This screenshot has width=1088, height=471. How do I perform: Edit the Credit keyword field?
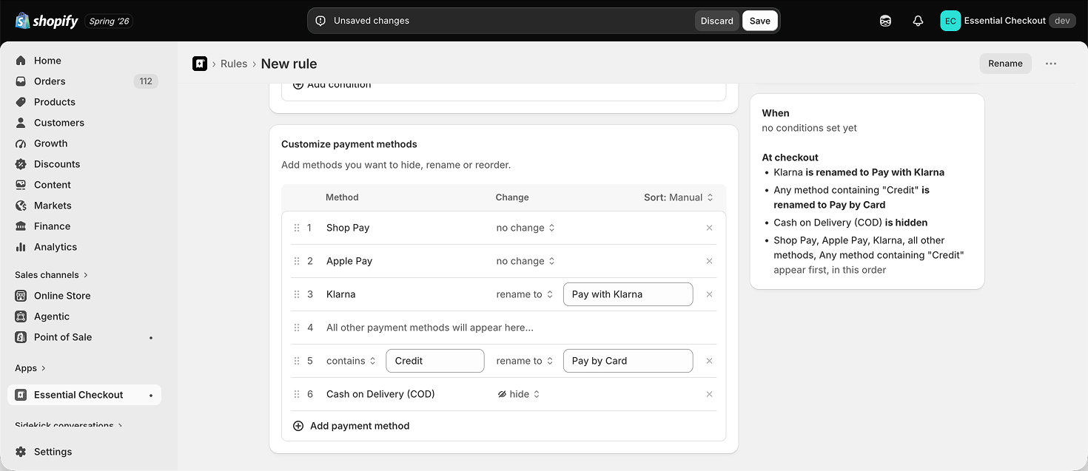click(x=435, y=361)
